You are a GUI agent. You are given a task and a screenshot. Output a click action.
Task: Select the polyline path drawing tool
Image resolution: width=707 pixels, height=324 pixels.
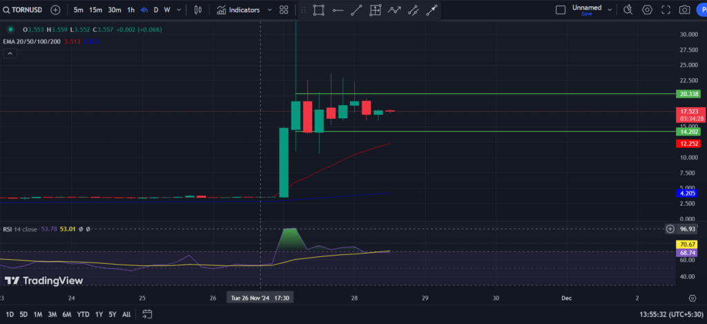coord(394,10)
